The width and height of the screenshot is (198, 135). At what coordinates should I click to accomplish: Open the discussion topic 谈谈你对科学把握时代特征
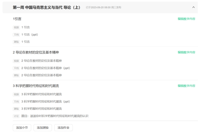[55, 116]
